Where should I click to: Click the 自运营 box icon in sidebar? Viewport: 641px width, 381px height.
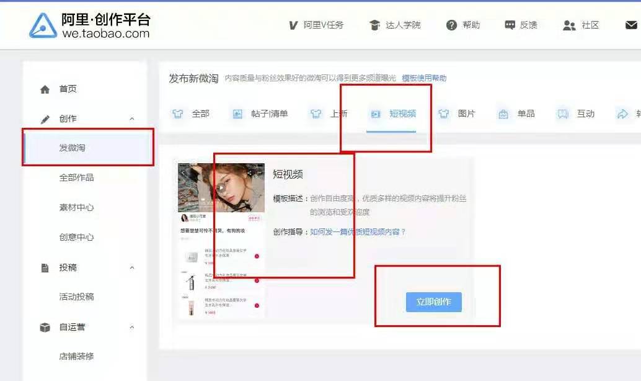pos(45,327)
